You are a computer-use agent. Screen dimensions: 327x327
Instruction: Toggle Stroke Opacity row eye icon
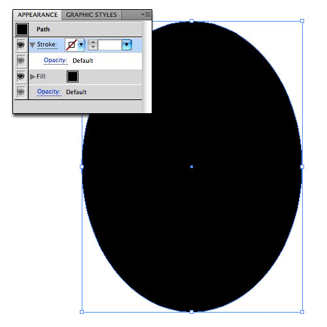(21, 60)
